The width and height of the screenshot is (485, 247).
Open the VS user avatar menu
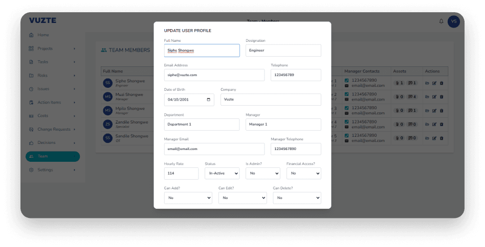point(454,21)
